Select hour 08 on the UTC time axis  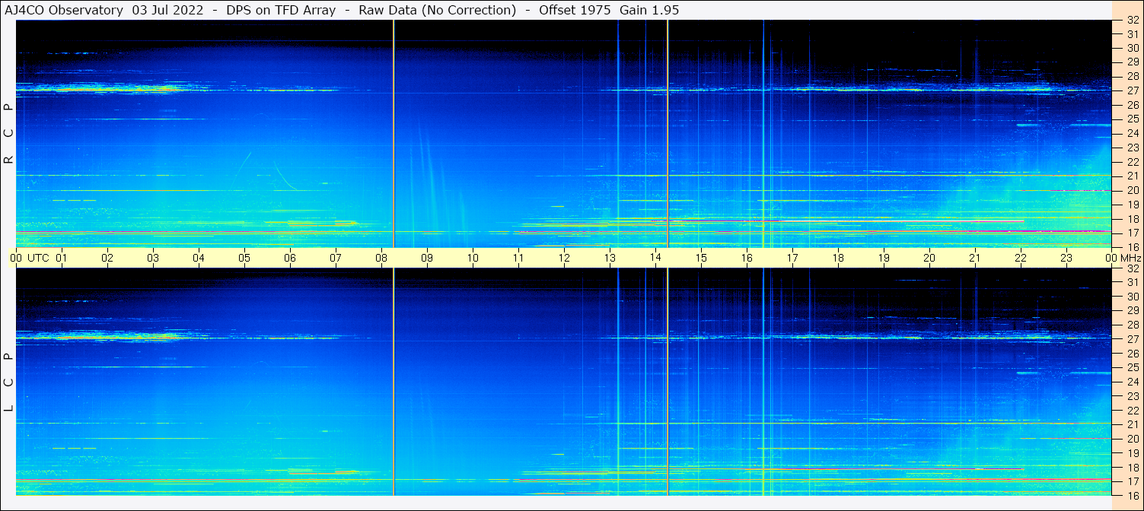(x=381, y=258)
